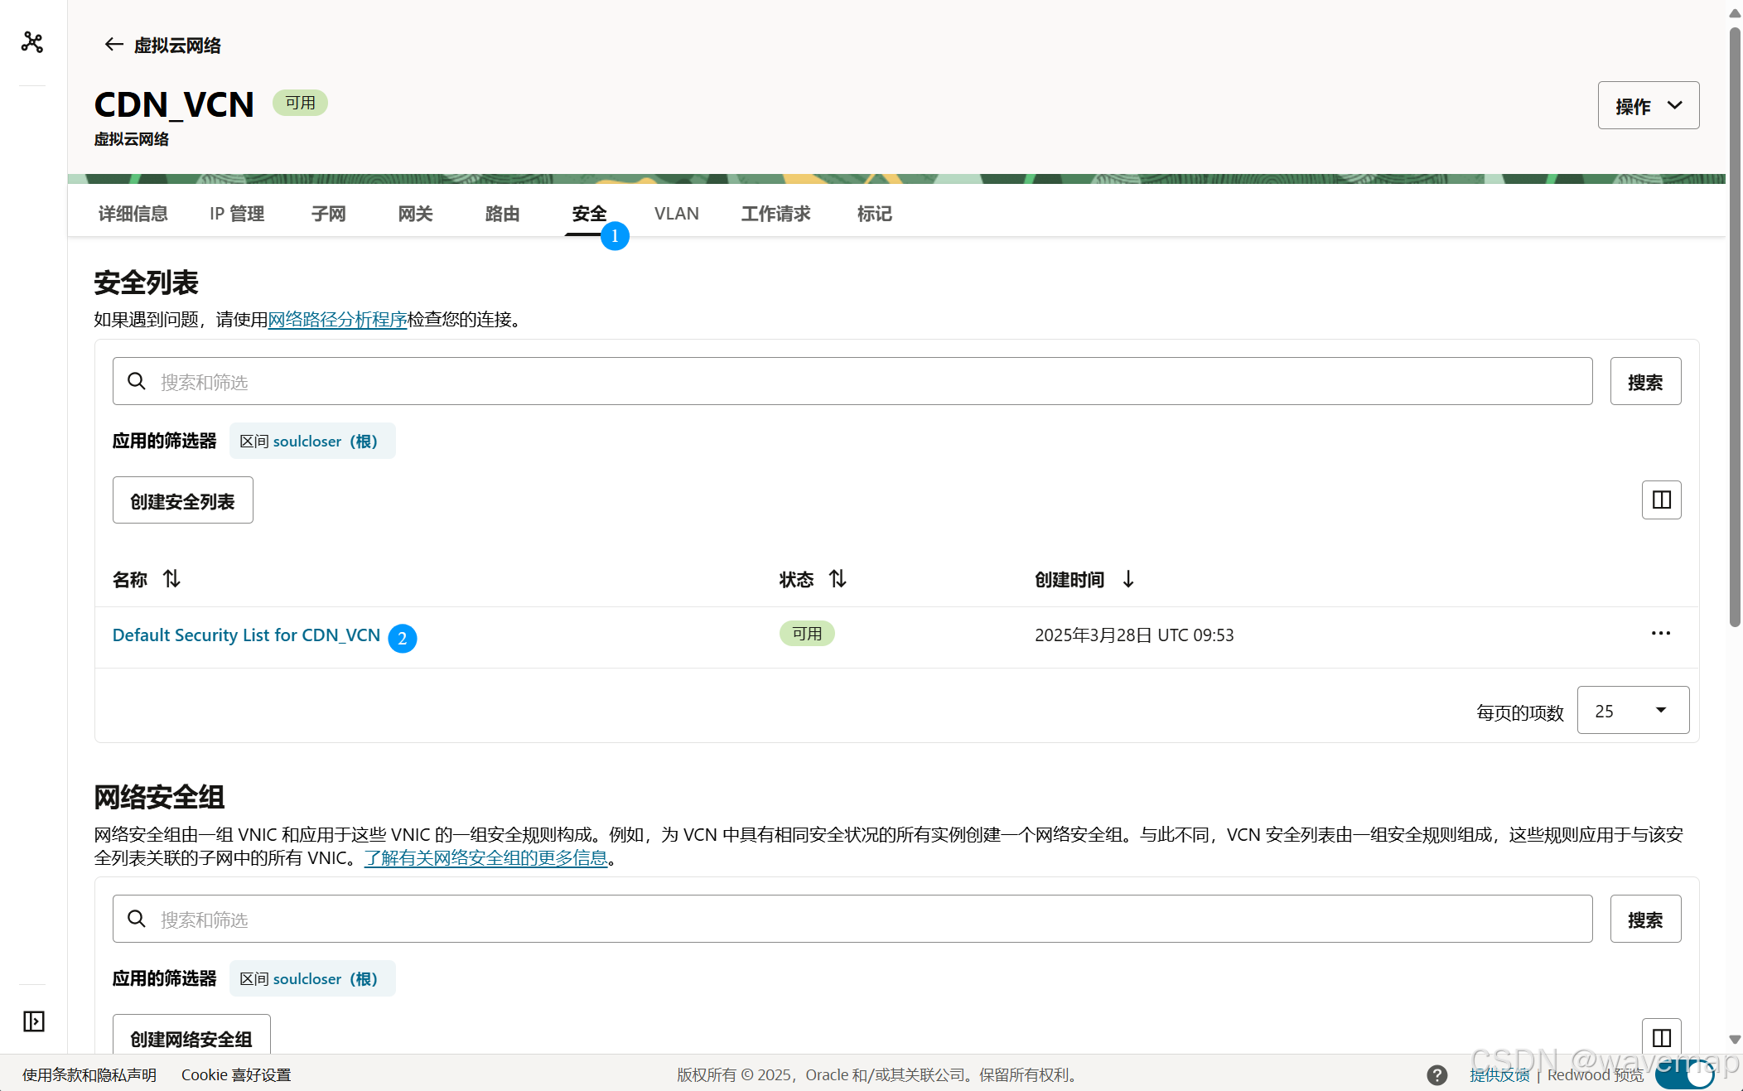This screenshot has height=1091, width=1743.
Task: Click the network topology icon in sidebar
Action: point(32,42)
